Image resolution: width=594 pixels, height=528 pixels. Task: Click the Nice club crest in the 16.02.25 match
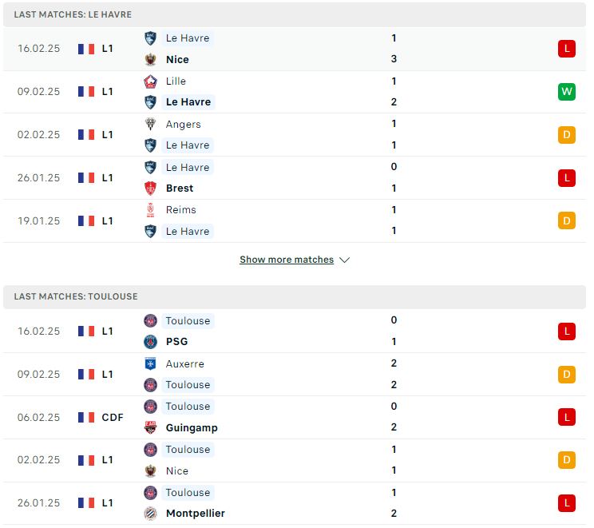coord(150,59)
